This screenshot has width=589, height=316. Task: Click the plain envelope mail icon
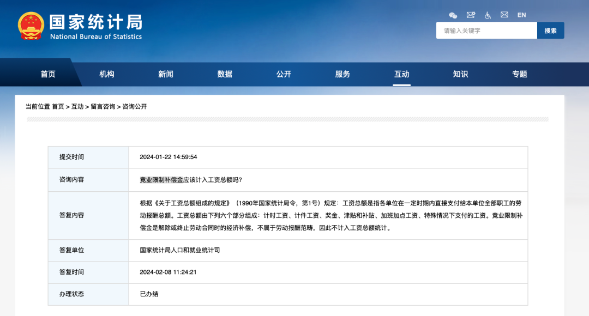click(x=504, y=15)
